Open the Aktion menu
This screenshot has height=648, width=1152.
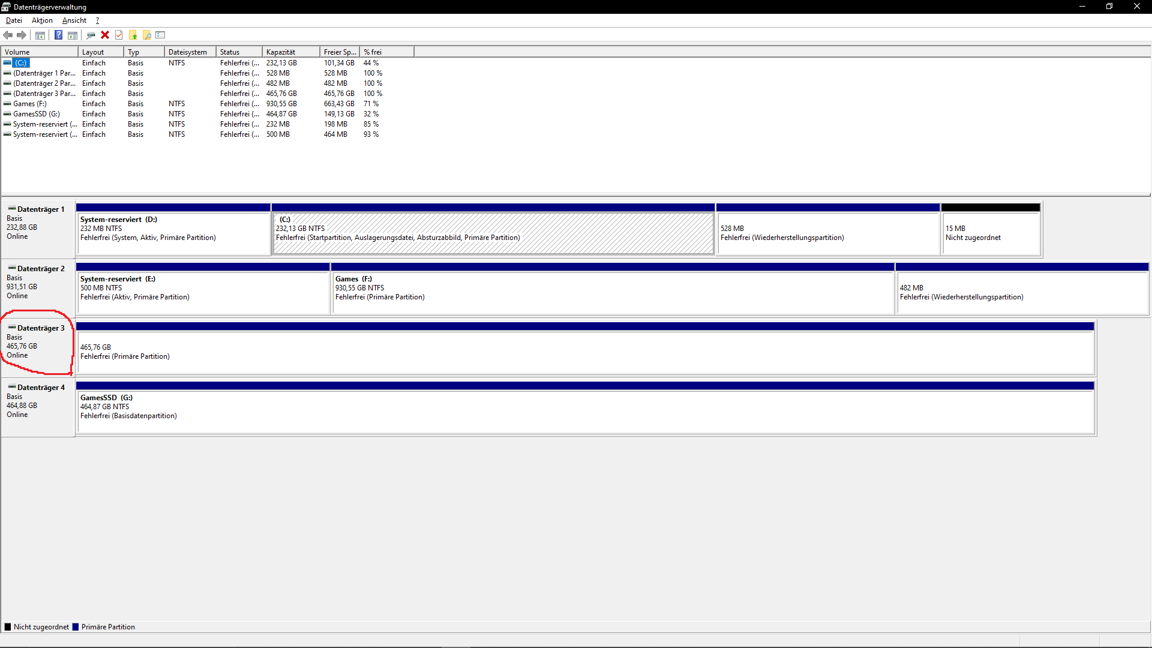tap(42, 20)
